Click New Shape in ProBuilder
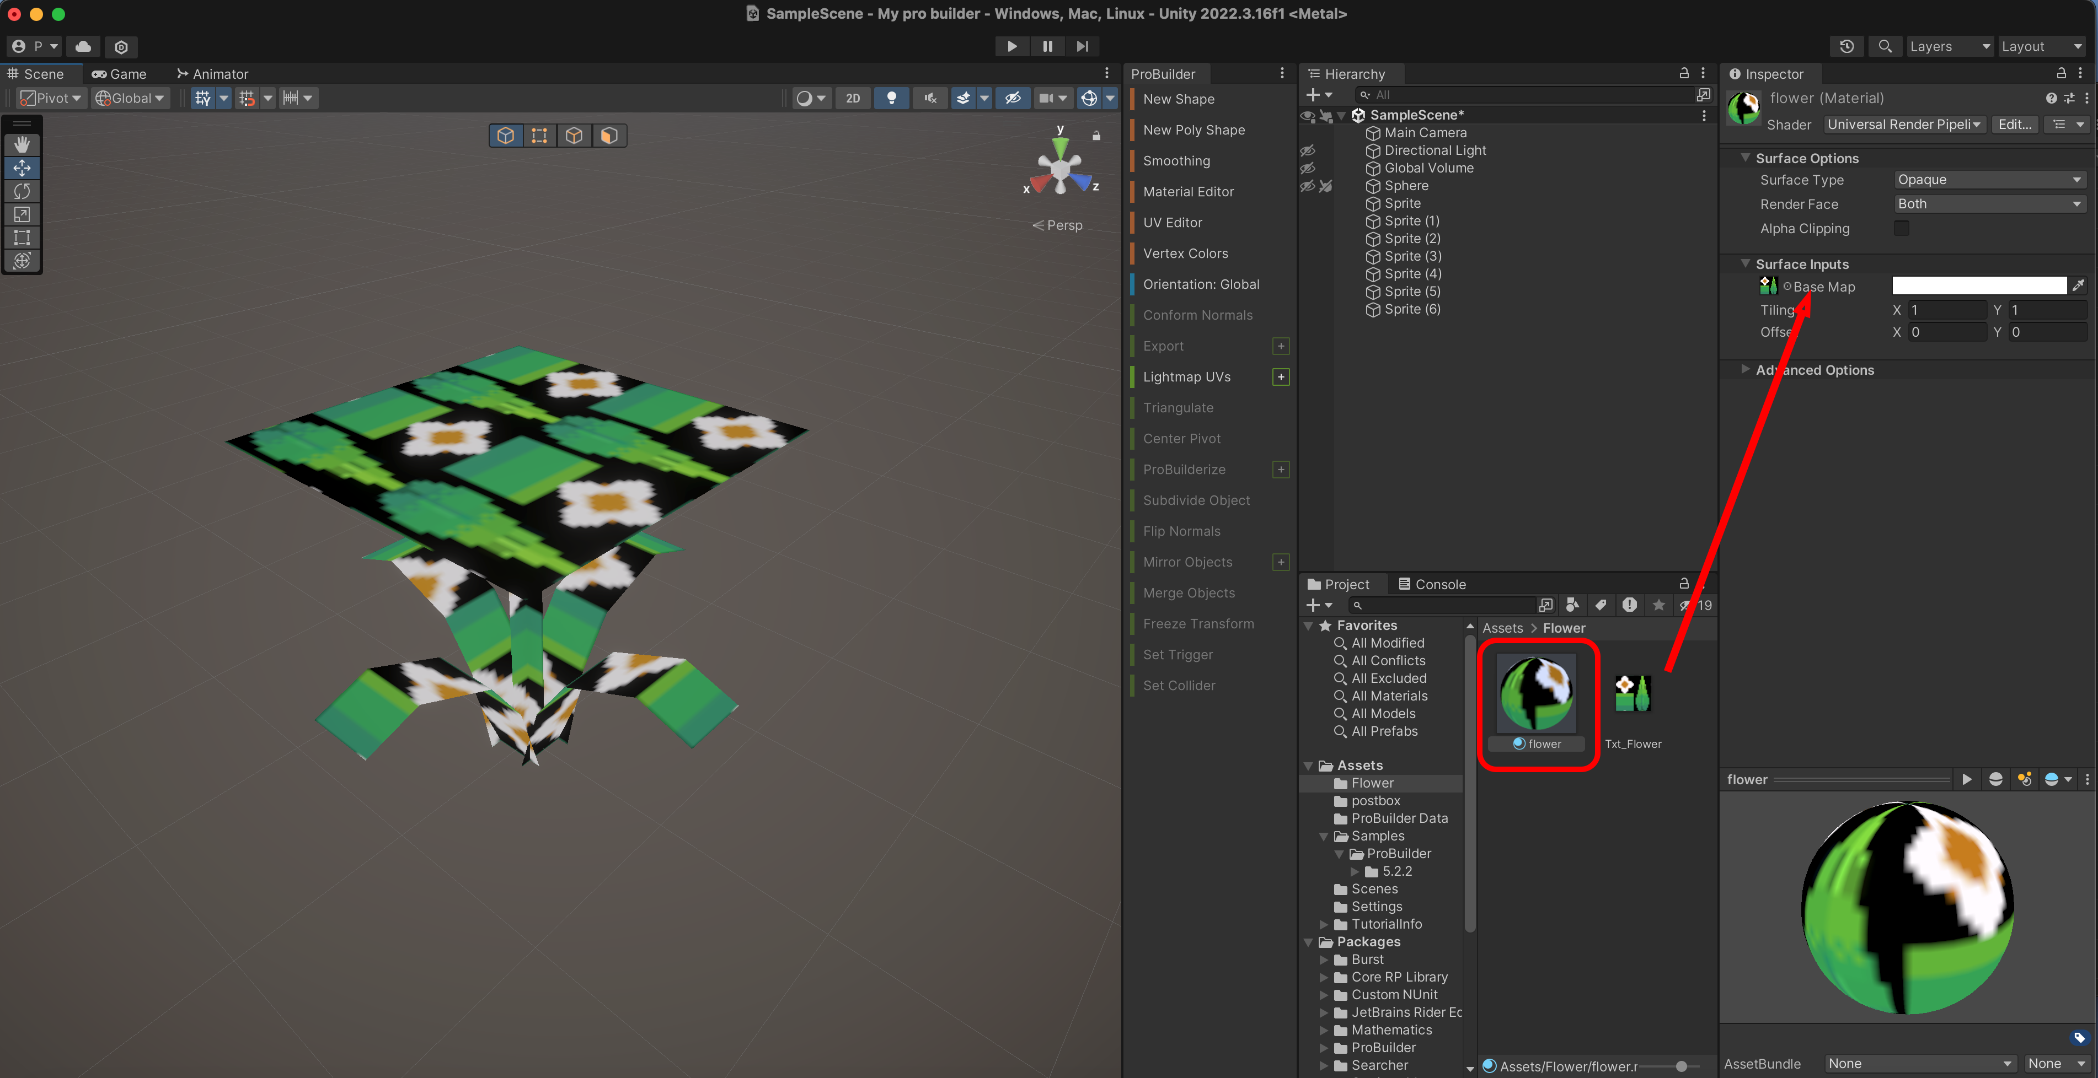 (x=1179, y=99)
